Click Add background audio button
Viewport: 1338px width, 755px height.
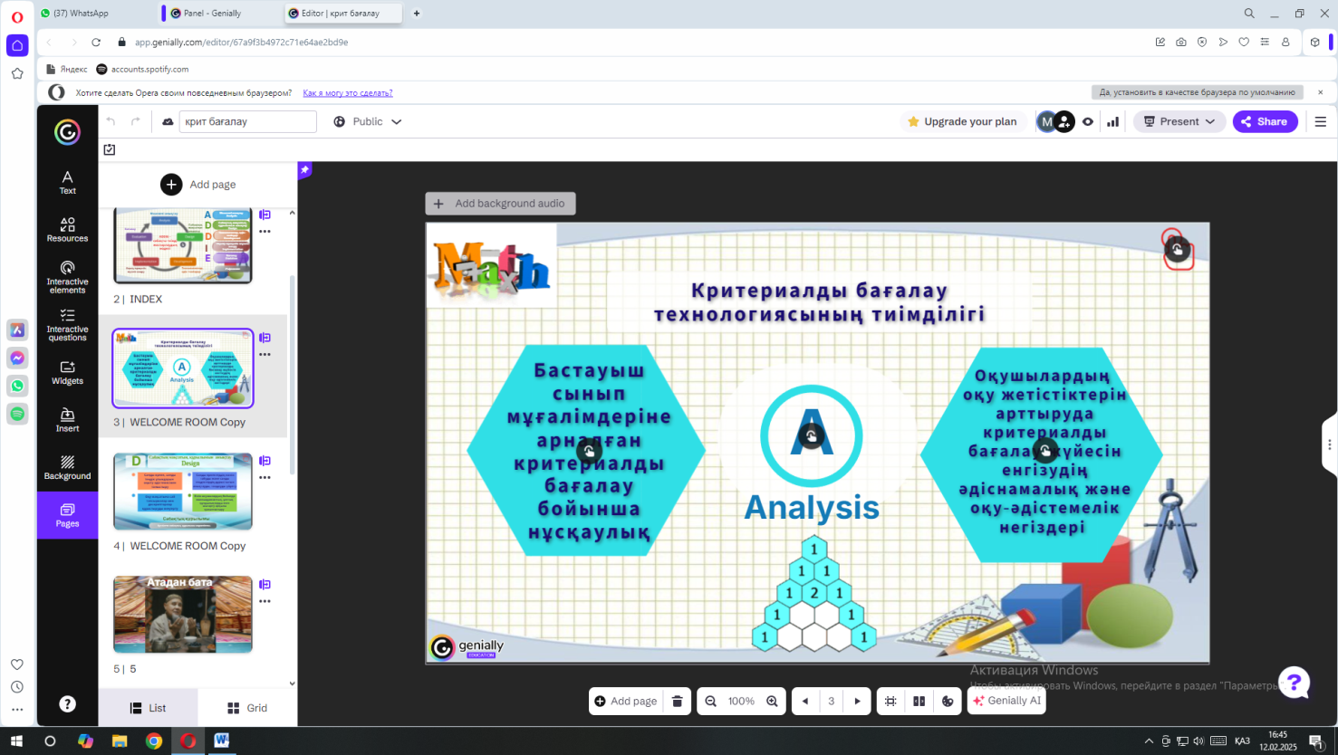pos(500,204)
